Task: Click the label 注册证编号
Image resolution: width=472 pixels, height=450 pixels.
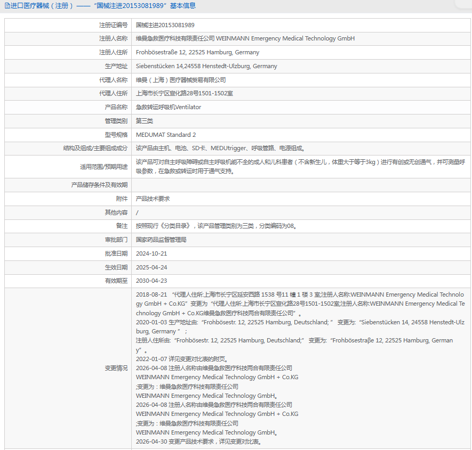Action: click(114, 25)
